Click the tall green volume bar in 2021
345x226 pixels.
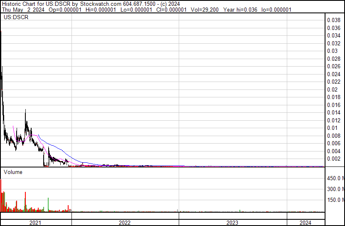49,205
